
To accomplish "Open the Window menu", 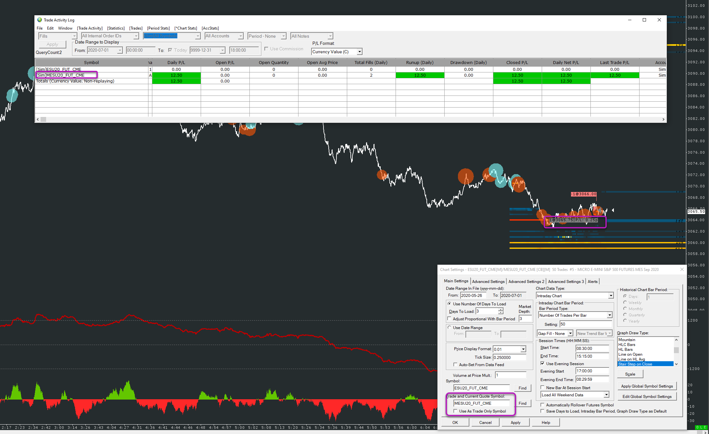I will (x=65, y=28).
